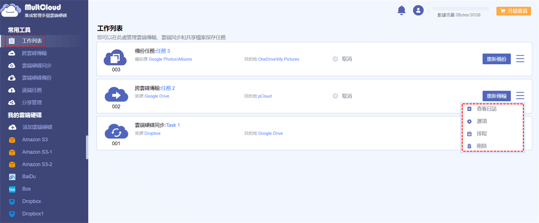Select 添加雲端硬碟 in the sidebar
The height and width of the screenshot is (223, 539).
click(37, 127)
